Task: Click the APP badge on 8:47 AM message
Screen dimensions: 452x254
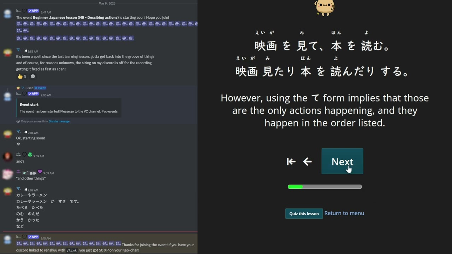Action: 33,11
